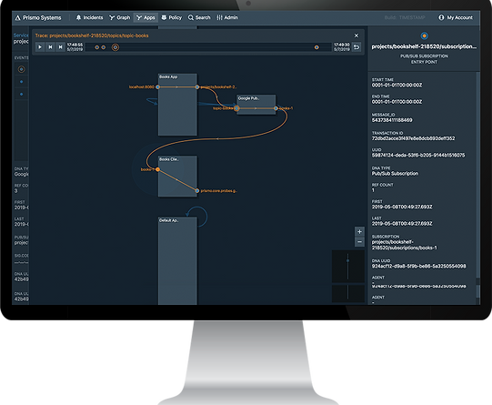Select the ringed orange event under EVENTS
The height and width of the screenshot is (405, 492).
click(x=21, y=69)
